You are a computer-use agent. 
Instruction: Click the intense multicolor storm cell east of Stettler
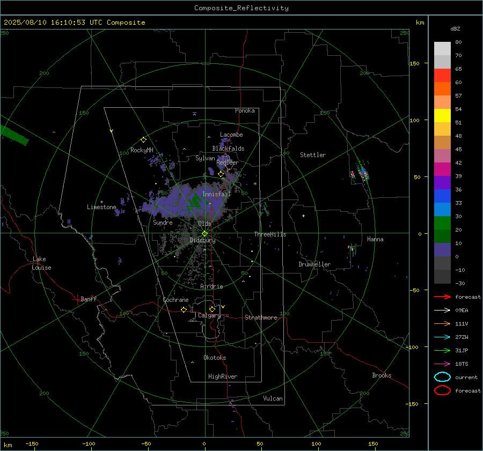(x=363, y=173)
